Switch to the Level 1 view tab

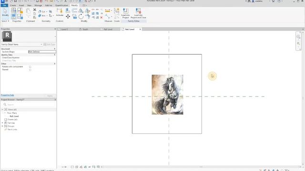(x=64, y=29)
